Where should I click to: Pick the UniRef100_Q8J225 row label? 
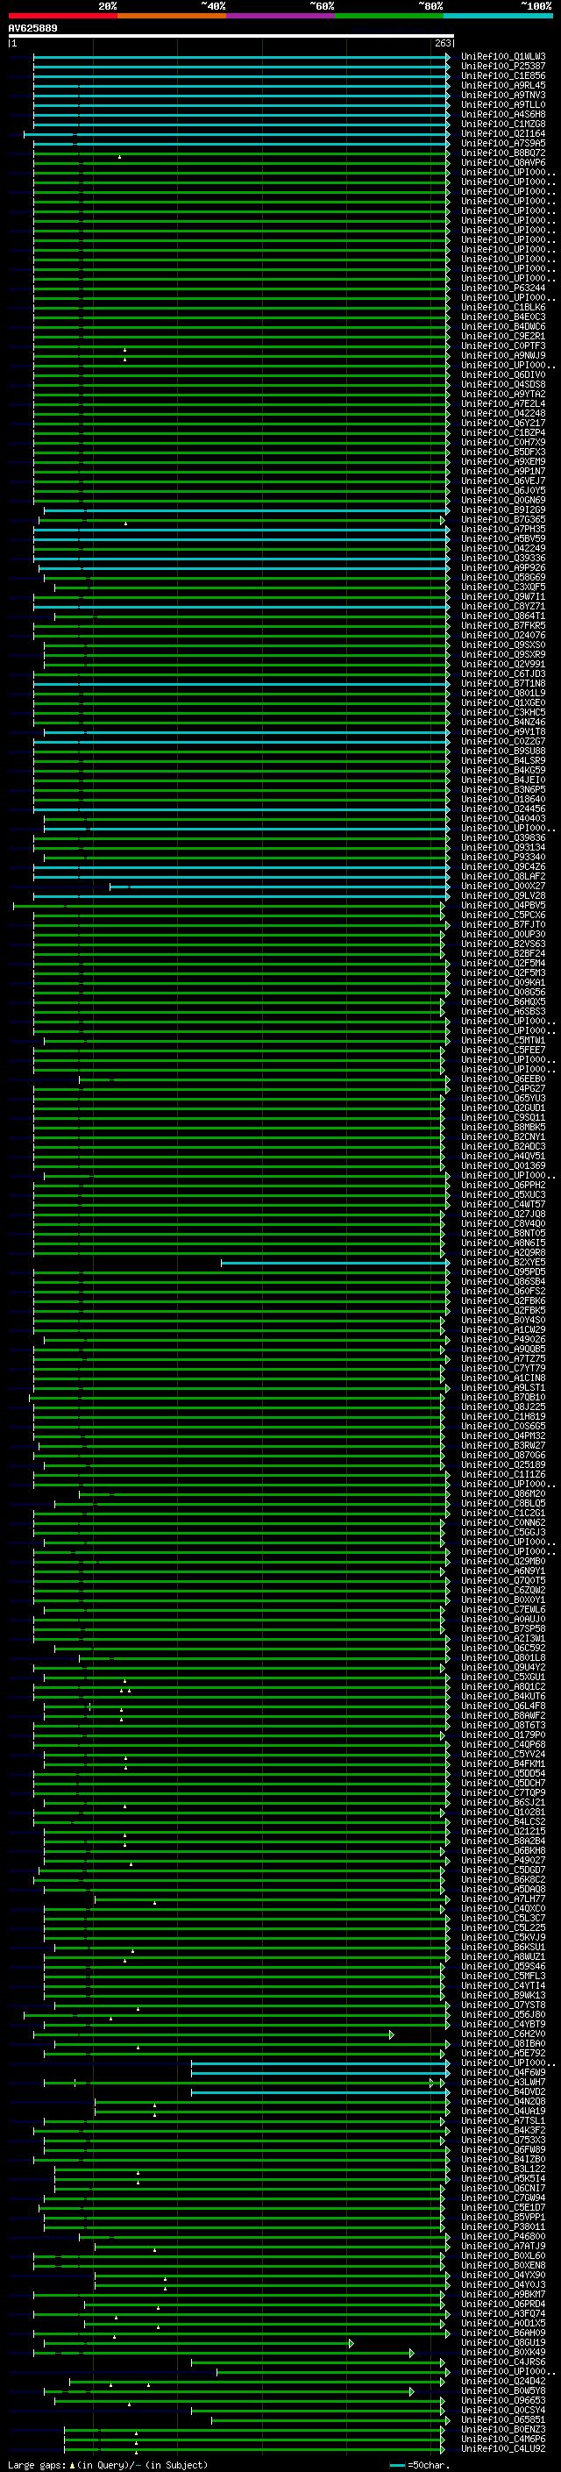[x=503, y=1407]
